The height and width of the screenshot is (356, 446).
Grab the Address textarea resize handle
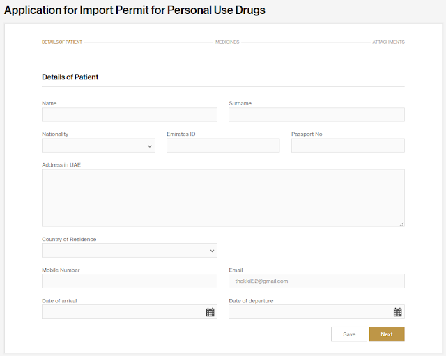coord(402,224)
